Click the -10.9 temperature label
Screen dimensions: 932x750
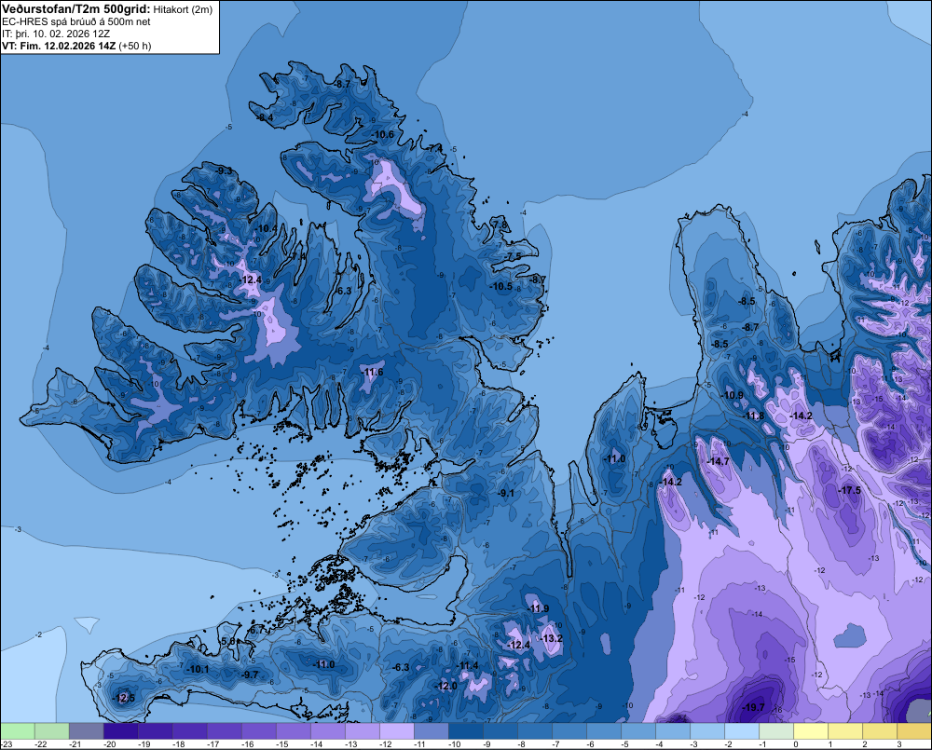(733, 395)
